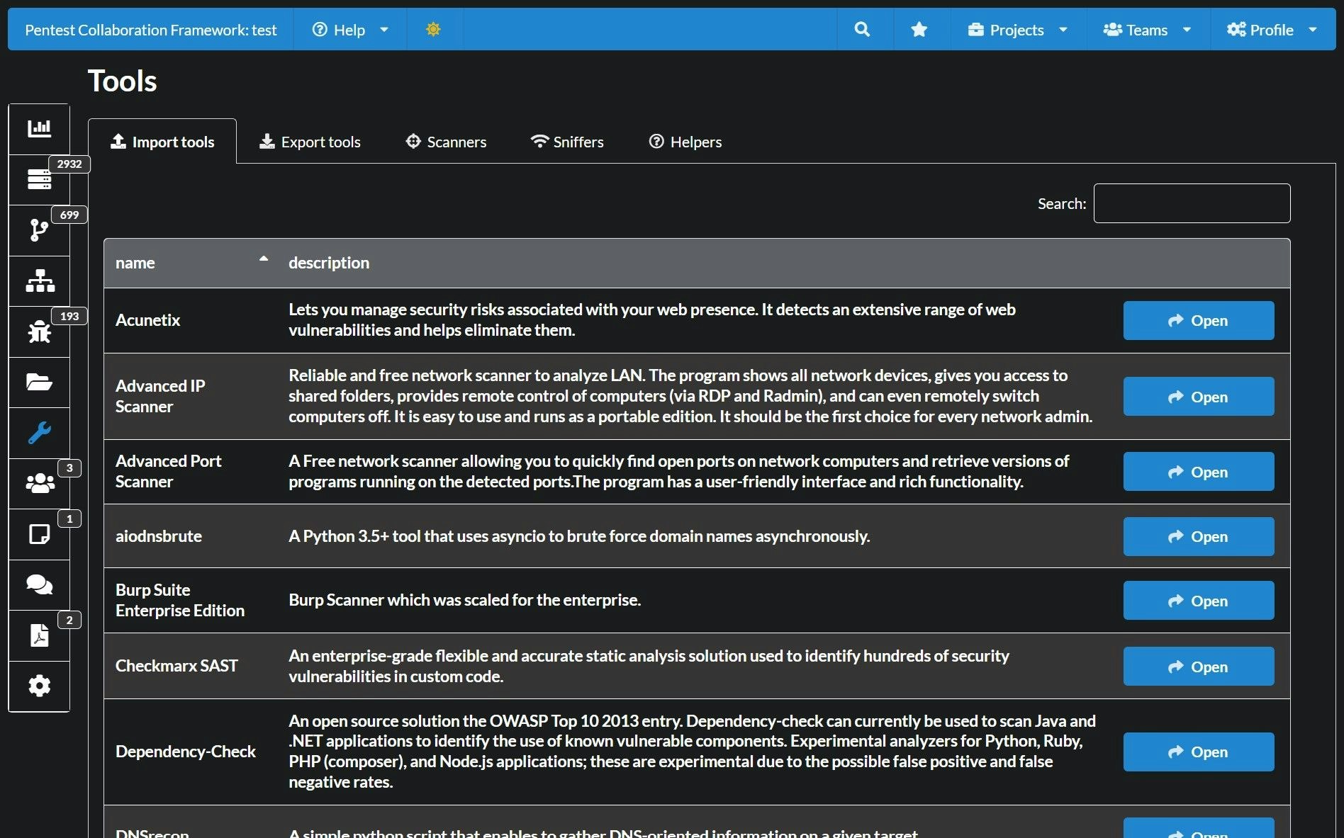Open the users group icon in sidebar

(39, 483)
